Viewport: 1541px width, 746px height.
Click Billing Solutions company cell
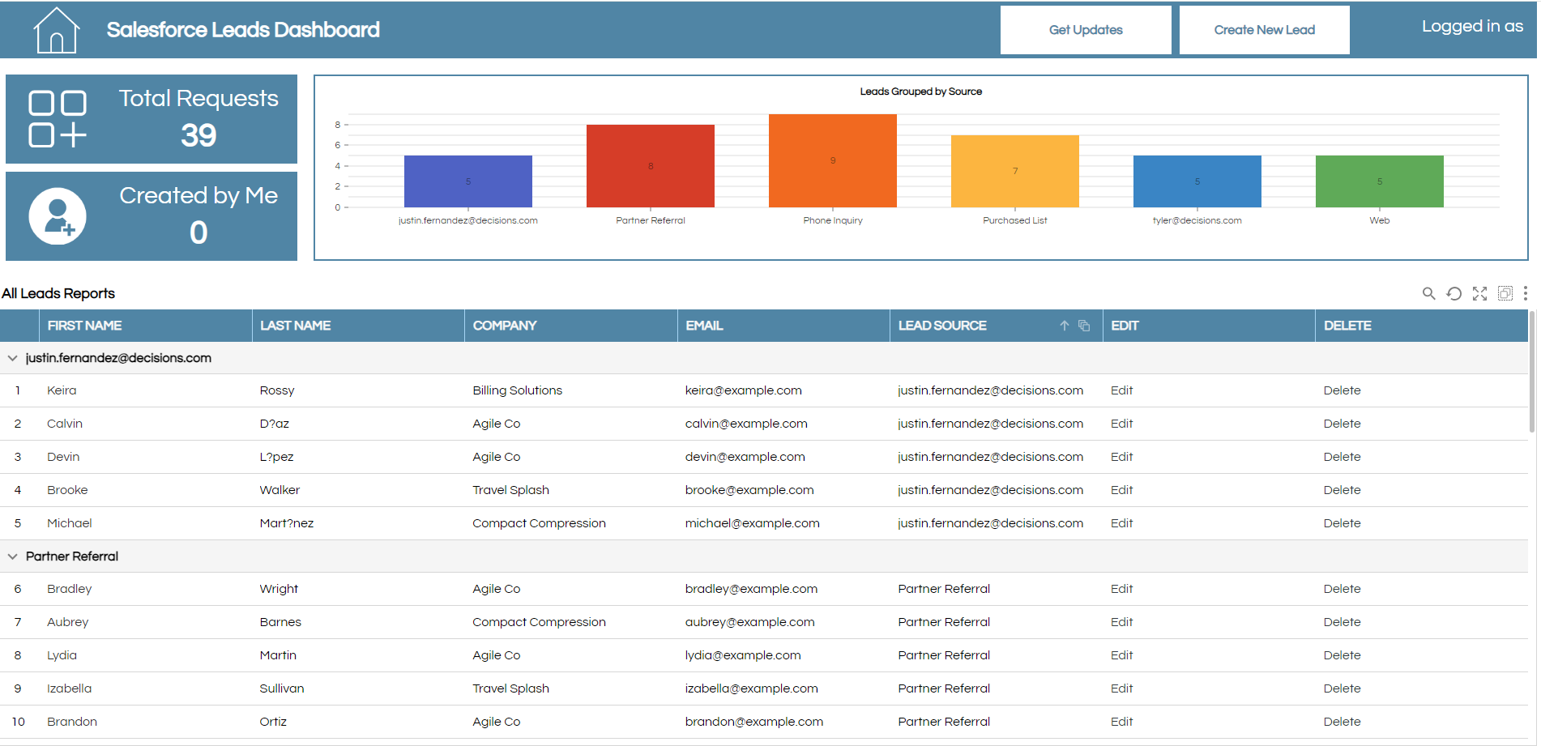click(517, 390)
